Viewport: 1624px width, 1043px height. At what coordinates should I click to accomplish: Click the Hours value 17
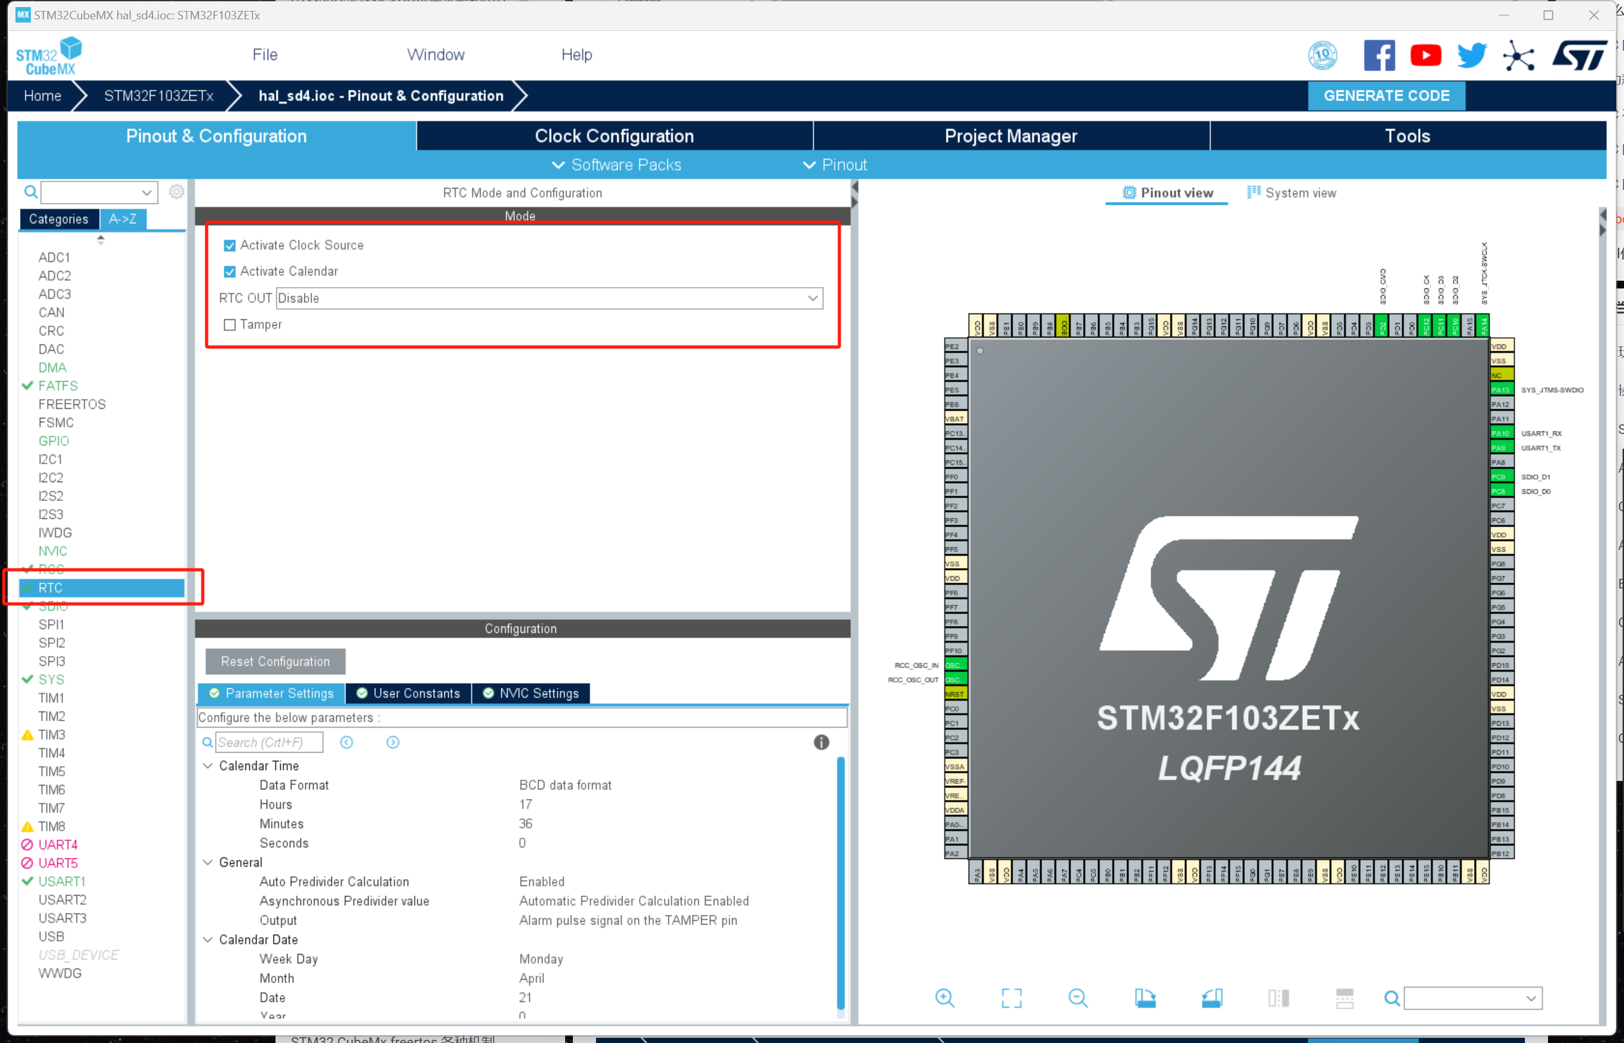pos(525,804)
